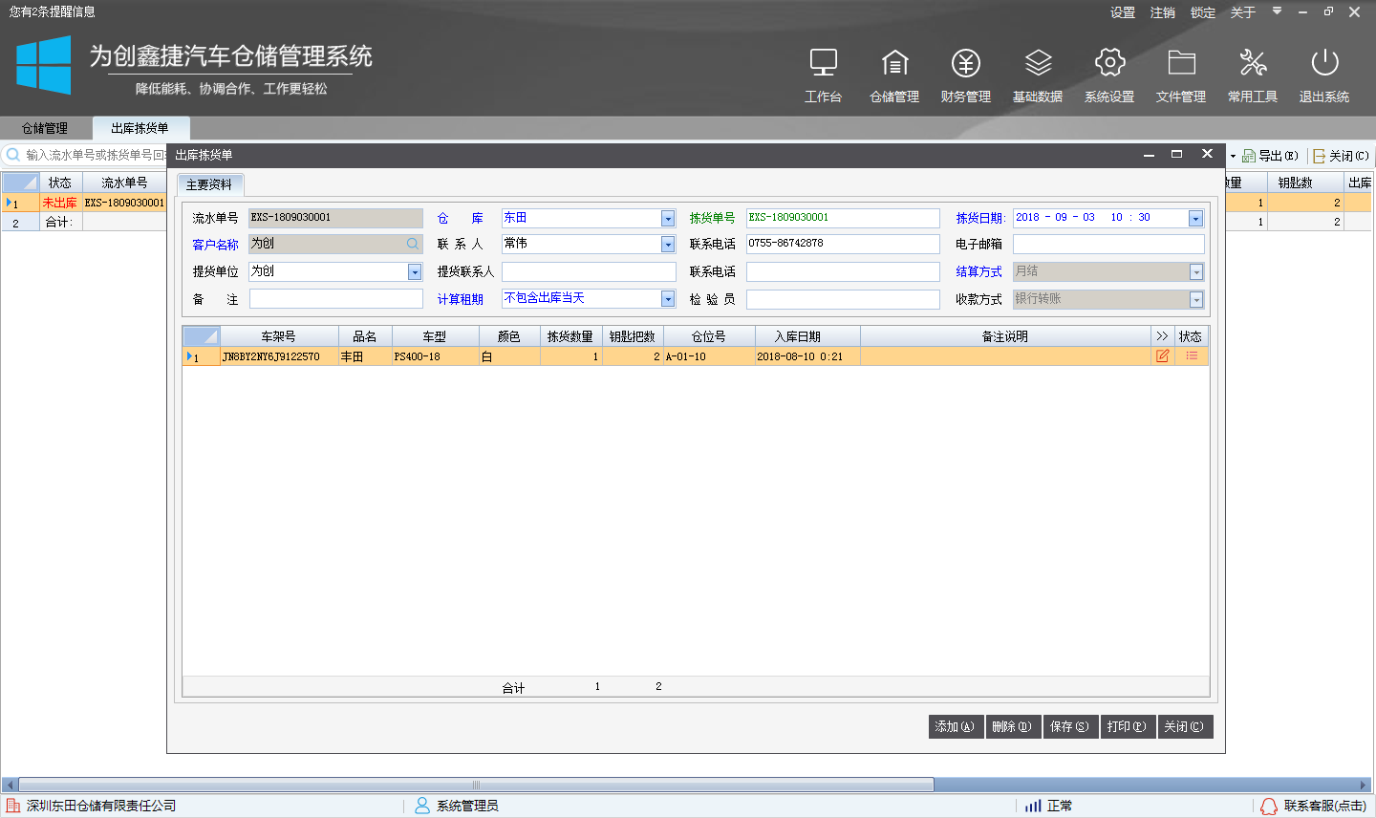The height and width of the screenshot is (818, 1376).
Task: Click the 退出系统 exit system icon
Action: 1324,74
